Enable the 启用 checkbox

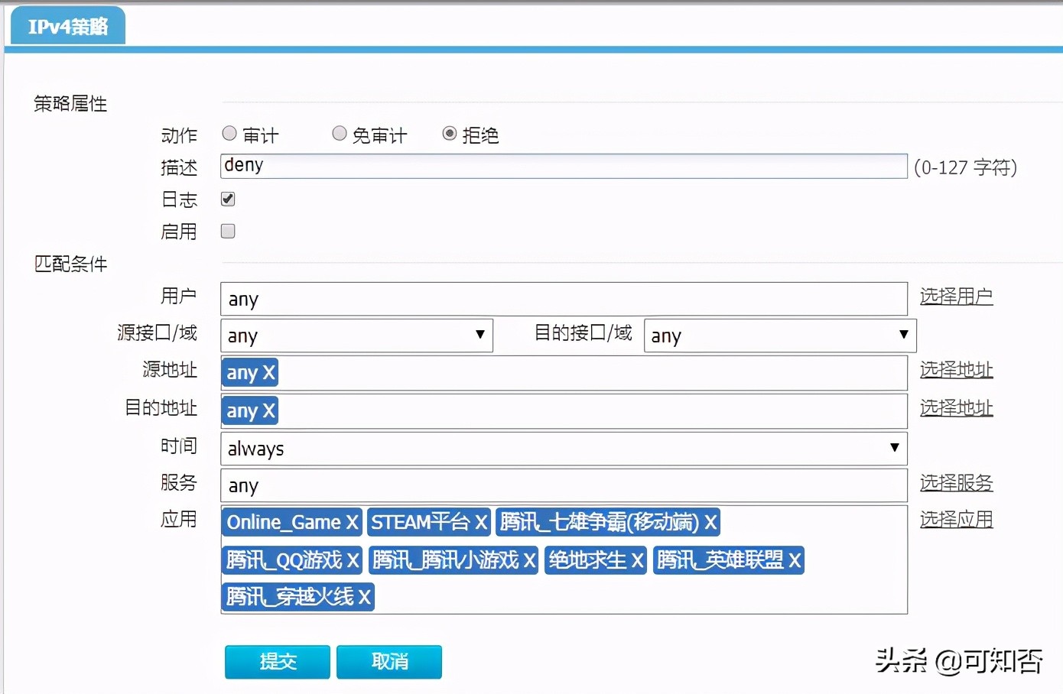pyautogui.click(x=227, y=231)
